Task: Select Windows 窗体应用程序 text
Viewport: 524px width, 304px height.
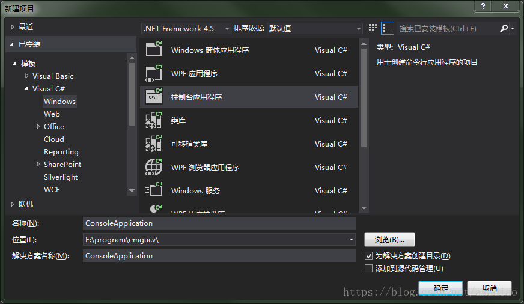Action: point(210,50)
